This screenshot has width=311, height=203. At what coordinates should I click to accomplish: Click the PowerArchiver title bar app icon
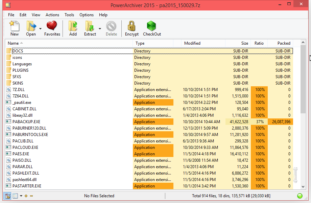(8, 5)
